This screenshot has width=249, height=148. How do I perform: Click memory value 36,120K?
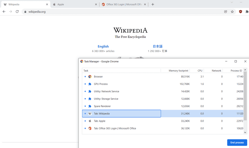[x=185, y=128]
